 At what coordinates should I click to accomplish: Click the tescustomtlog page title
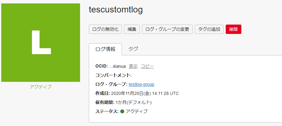tap(116, 10)
